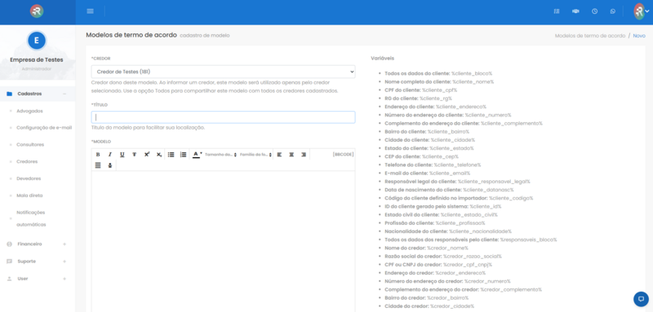
Task: Align text right in editor
Action: click(x=304, y=155)
